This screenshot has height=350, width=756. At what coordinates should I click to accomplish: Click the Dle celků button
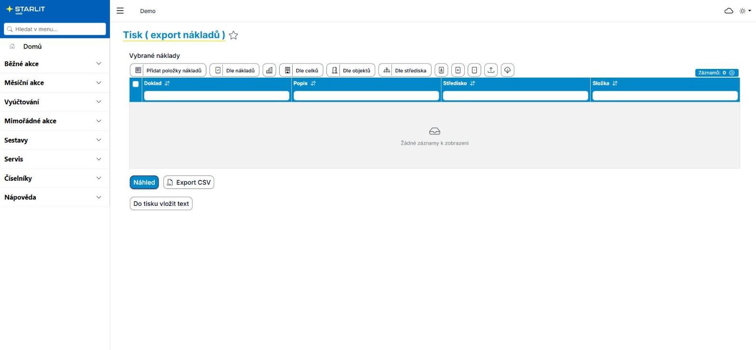[x=301, y=70]
